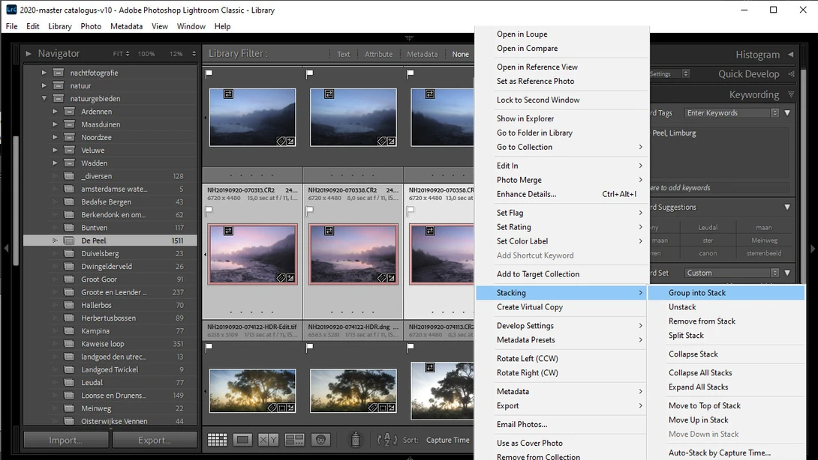
Task: Collapse the natuurgebieden folder
Action: (x=44, y=98)
